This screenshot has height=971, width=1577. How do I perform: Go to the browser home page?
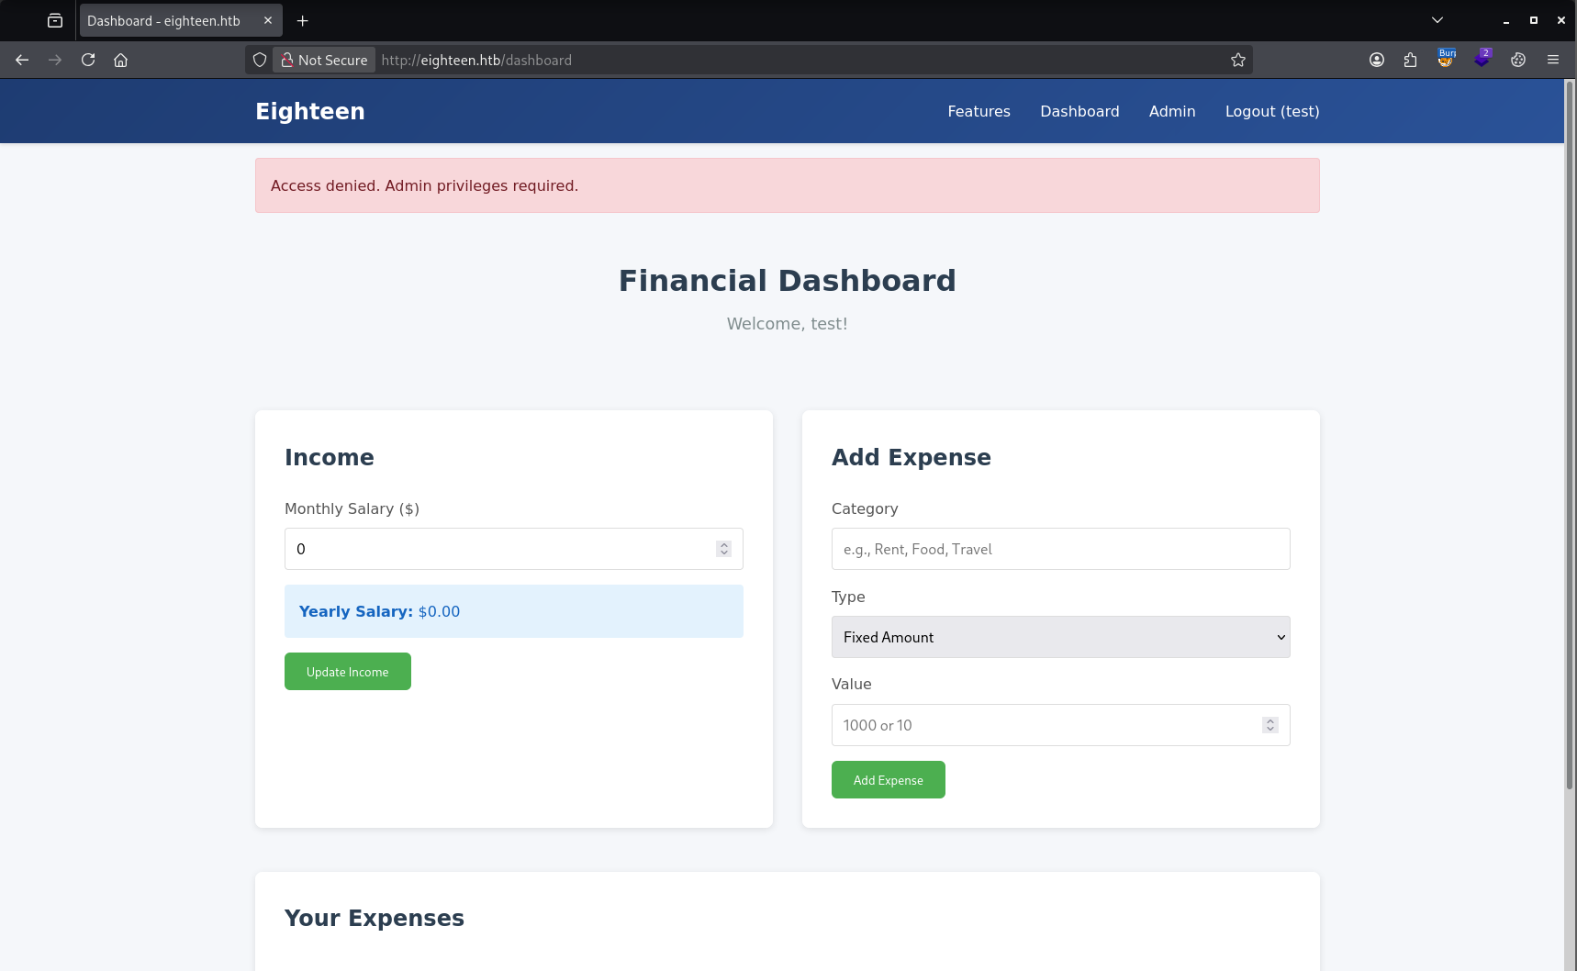pos(120,60)
